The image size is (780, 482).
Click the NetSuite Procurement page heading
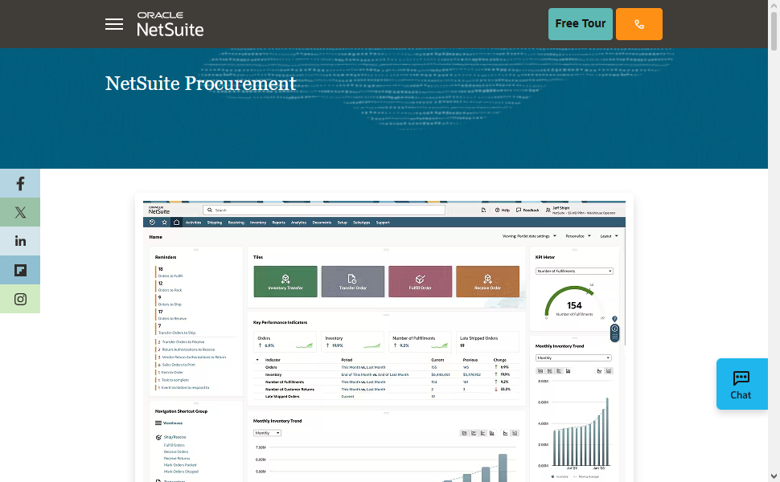pos(200,84)
